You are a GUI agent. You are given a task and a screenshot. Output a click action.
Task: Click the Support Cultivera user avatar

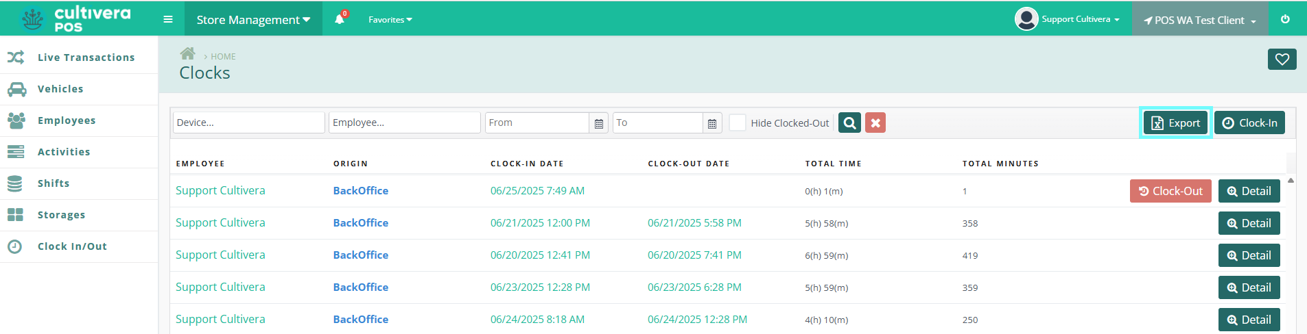[1026, 19]
